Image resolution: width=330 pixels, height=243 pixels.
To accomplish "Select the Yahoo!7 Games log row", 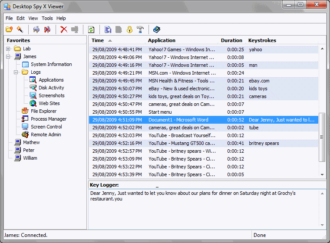I will coord(204,49).
